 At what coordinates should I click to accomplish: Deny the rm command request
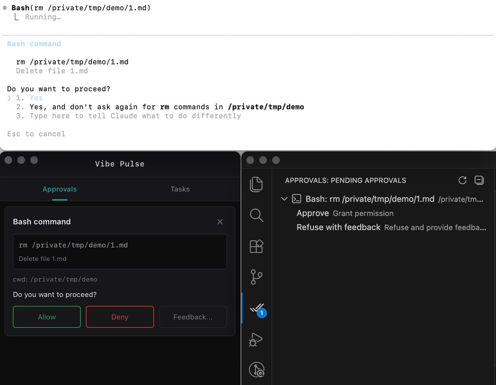[x=119, y=317]
